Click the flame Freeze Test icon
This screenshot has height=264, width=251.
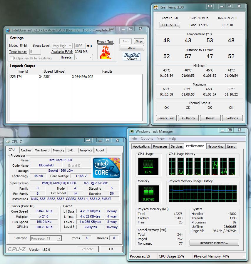[105, 52]
